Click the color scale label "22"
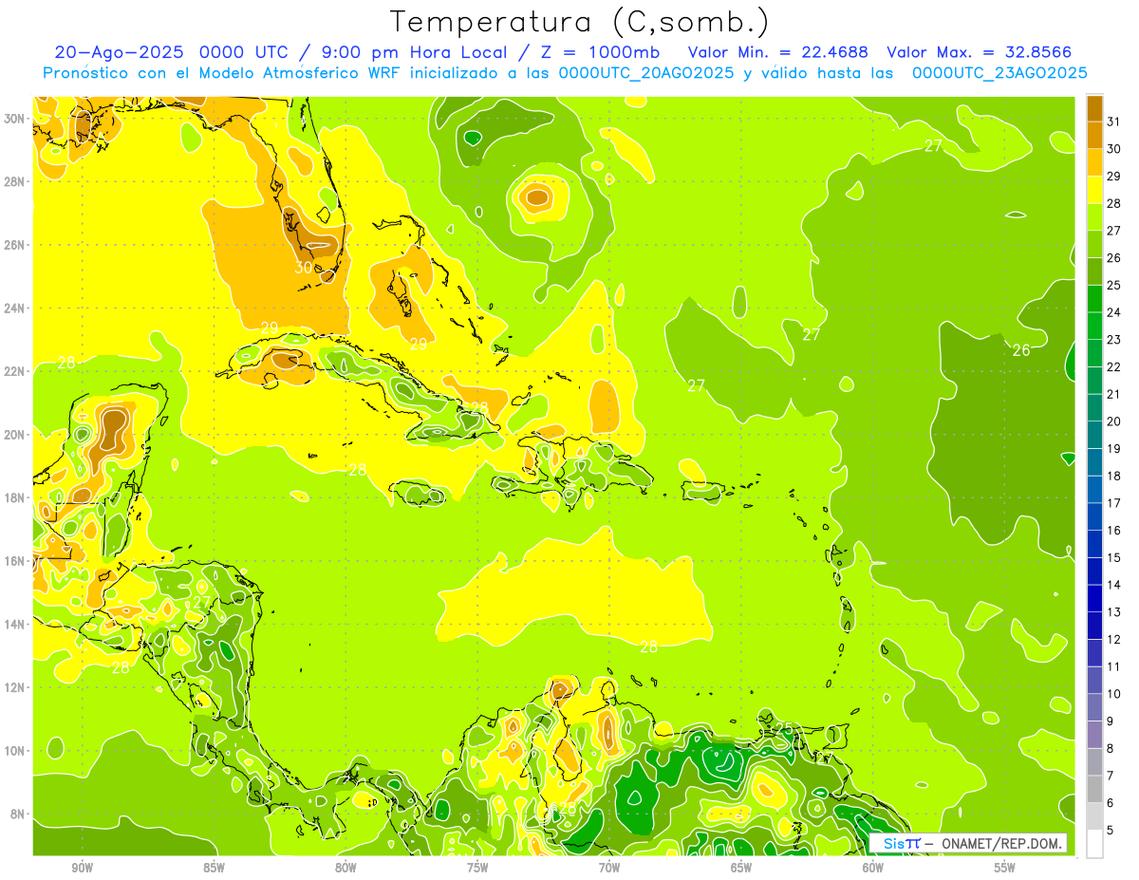1139x880 pixels. (x=1114, y=366)
